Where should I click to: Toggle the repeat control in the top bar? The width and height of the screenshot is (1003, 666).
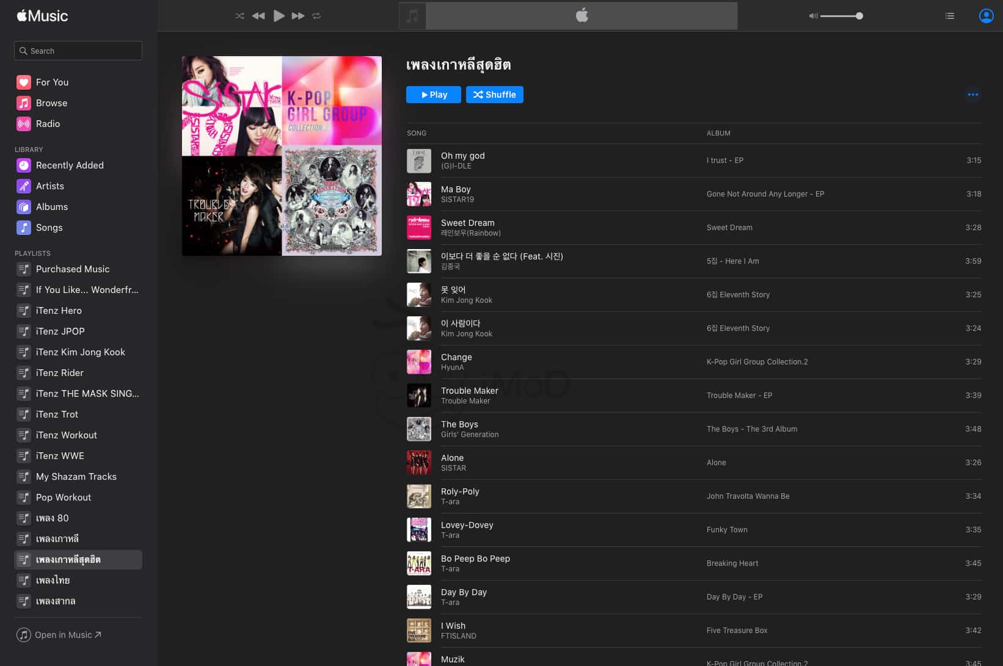tap(316, 16)
